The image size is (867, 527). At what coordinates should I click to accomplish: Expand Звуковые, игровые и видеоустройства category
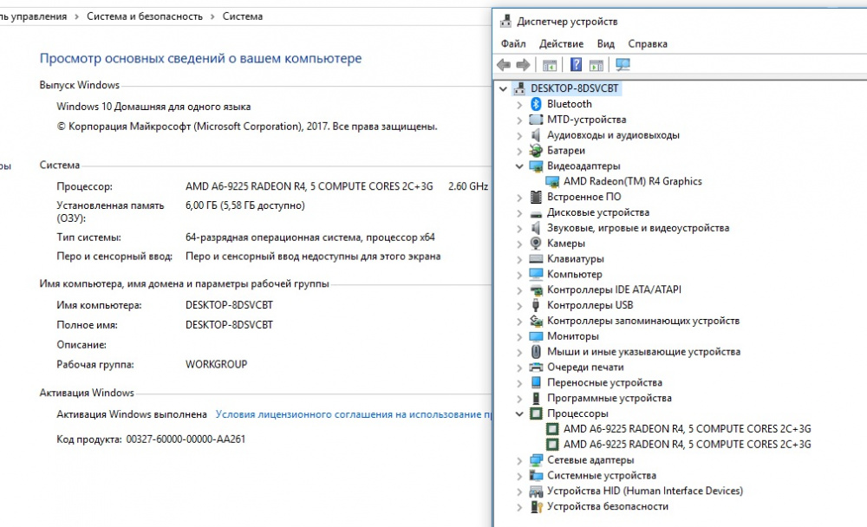coord(519,228)
